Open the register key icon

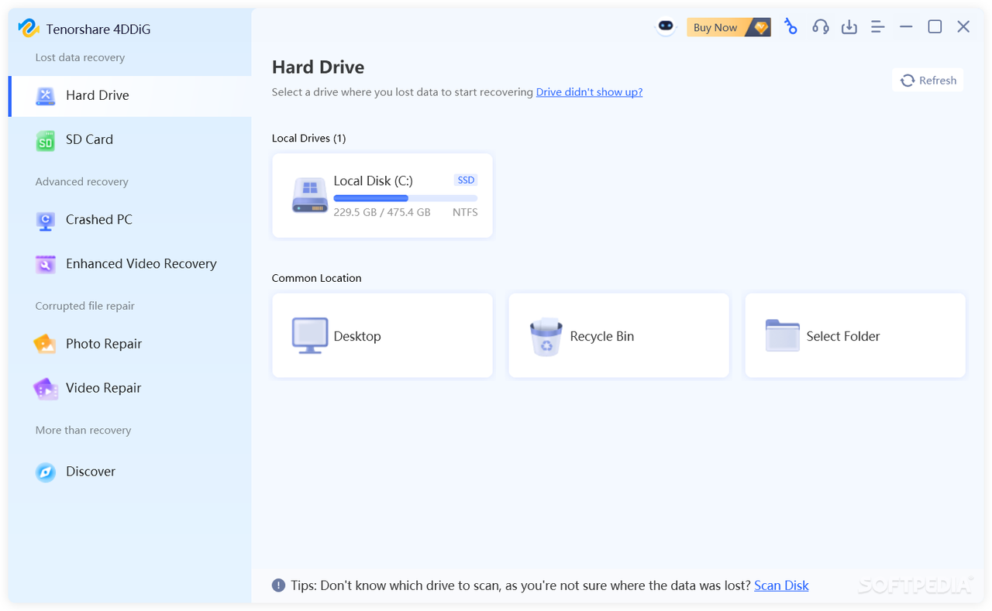point(790,27)
